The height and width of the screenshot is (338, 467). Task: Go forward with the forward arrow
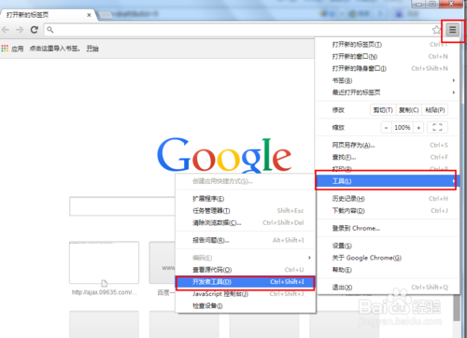coord(20,30)
